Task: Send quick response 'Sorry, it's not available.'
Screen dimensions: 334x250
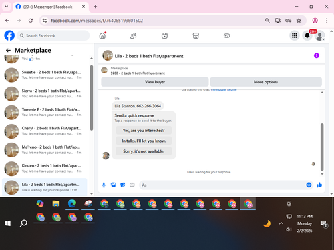Action: point(144,151)
